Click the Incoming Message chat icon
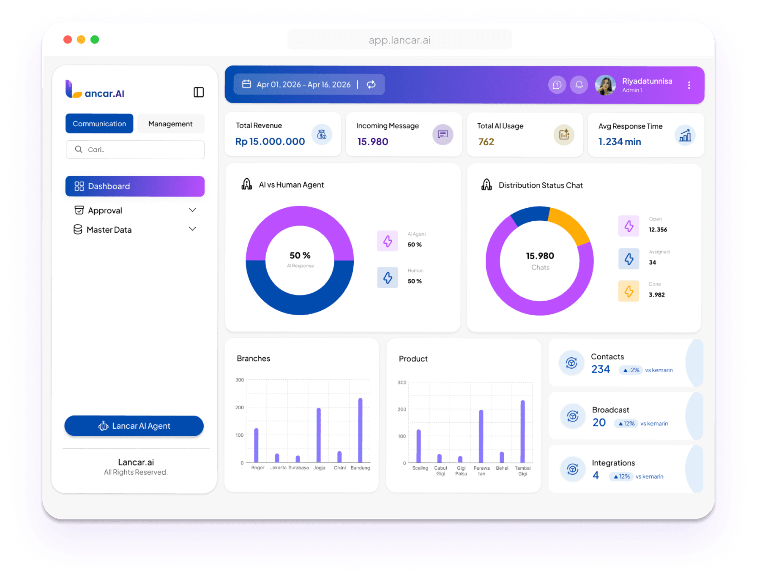The height and width of the screenshot is (582, 757). pyautogui.click(x=443, y=134)
